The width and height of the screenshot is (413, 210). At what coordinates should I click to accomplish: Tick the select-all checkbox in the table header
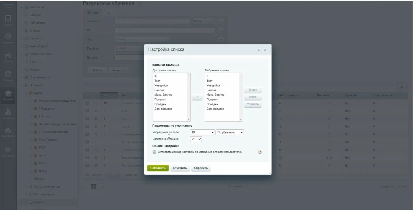point(87,95)
